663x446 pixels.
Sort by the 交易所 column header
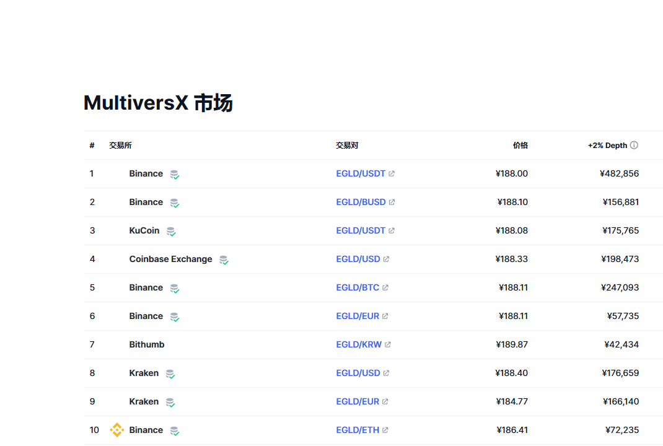coord(120,146)
